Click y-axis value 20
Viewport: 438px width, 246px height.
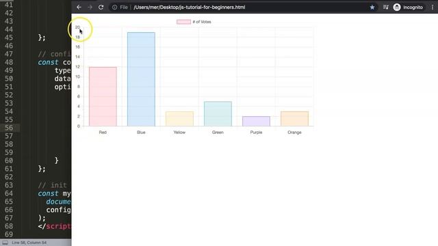pyautogui.click(x=77, y=27)
